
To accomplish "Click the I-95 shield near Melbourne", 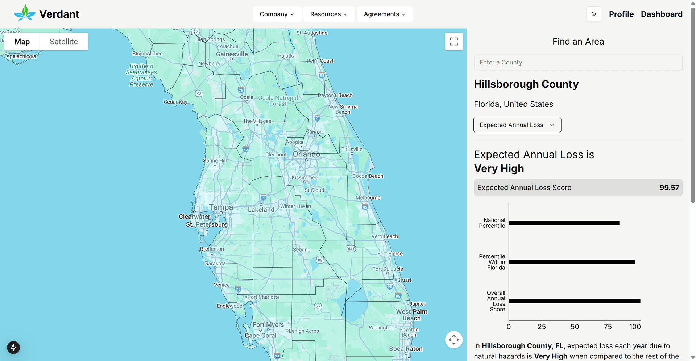I will 365,207.
